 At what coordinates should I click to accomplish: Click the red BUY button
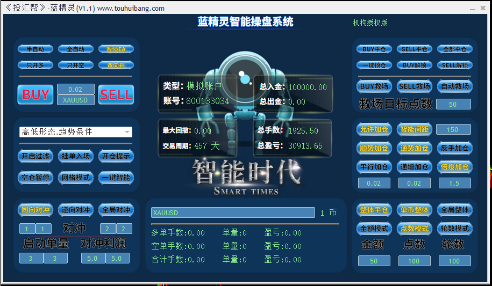tap(35, 94)
